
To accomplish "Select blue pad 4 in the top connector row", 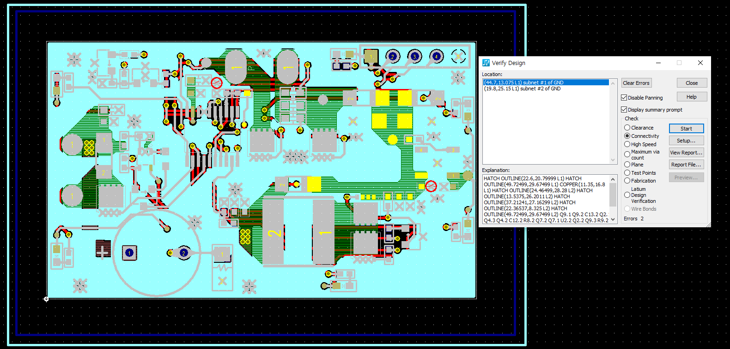I will coord(436,56).
